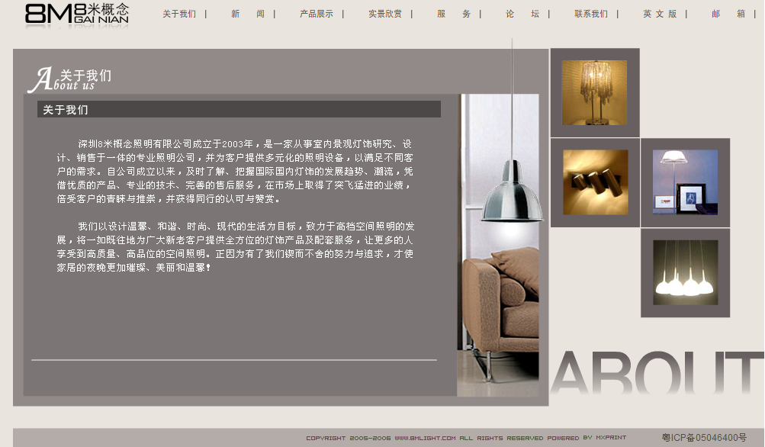View the wall-mounted spotlight thumbnail
Viewport: 765px width, 447px height.
[594, 182]
